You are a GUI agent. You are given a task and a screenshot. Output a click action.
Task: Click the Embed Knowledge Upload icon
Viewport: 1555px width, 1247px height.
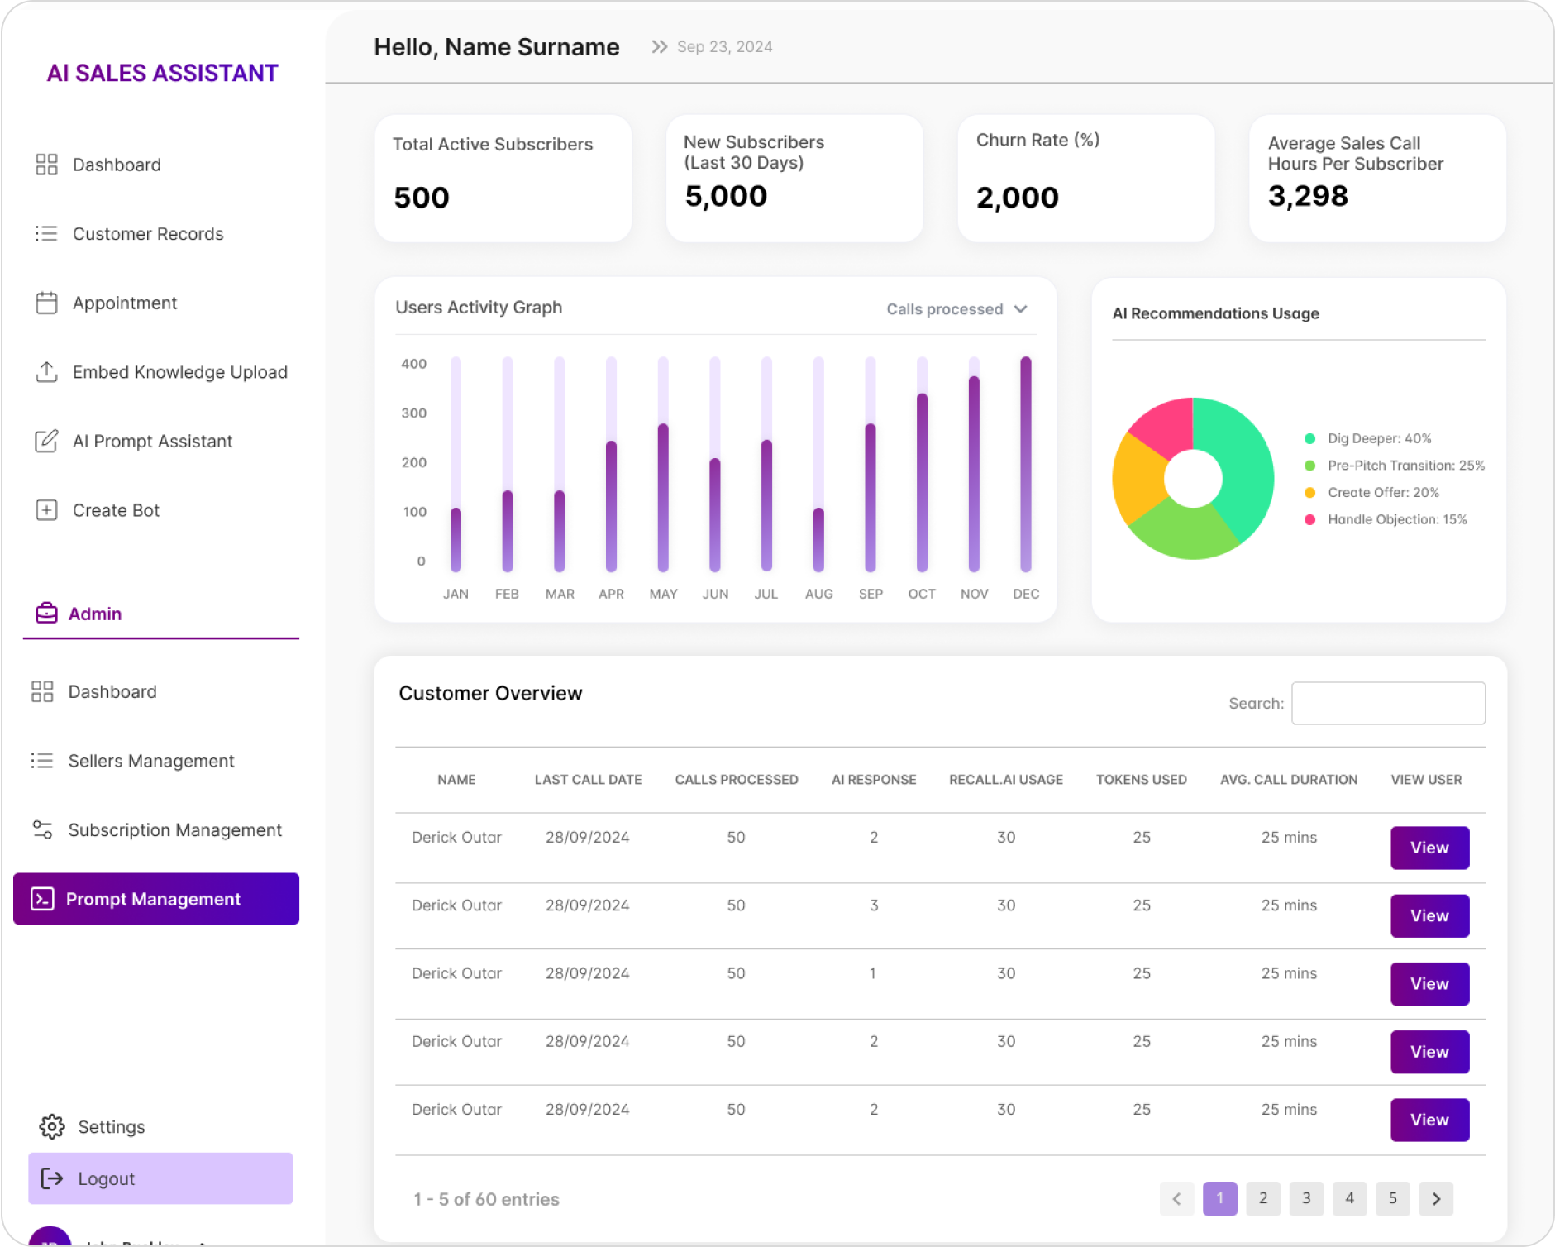[47, 372]
